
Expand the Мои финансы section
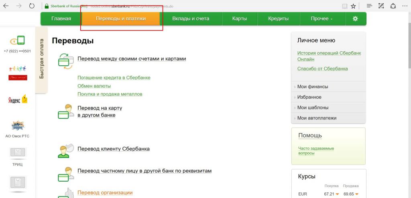point(328,87)
